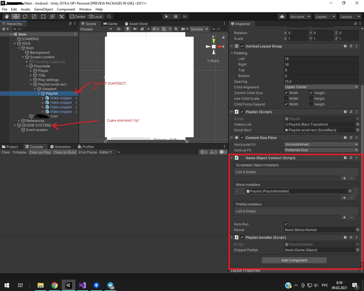Switch to the Game tab
This screenshot has height=291, width=364.
(x=110, y=24)
